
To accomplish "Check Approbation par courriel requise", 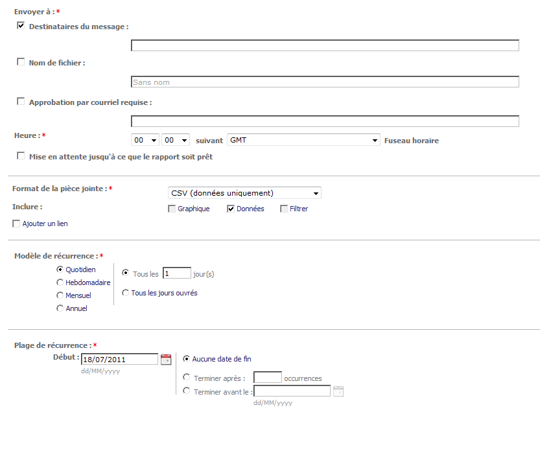I will (21, 102).
